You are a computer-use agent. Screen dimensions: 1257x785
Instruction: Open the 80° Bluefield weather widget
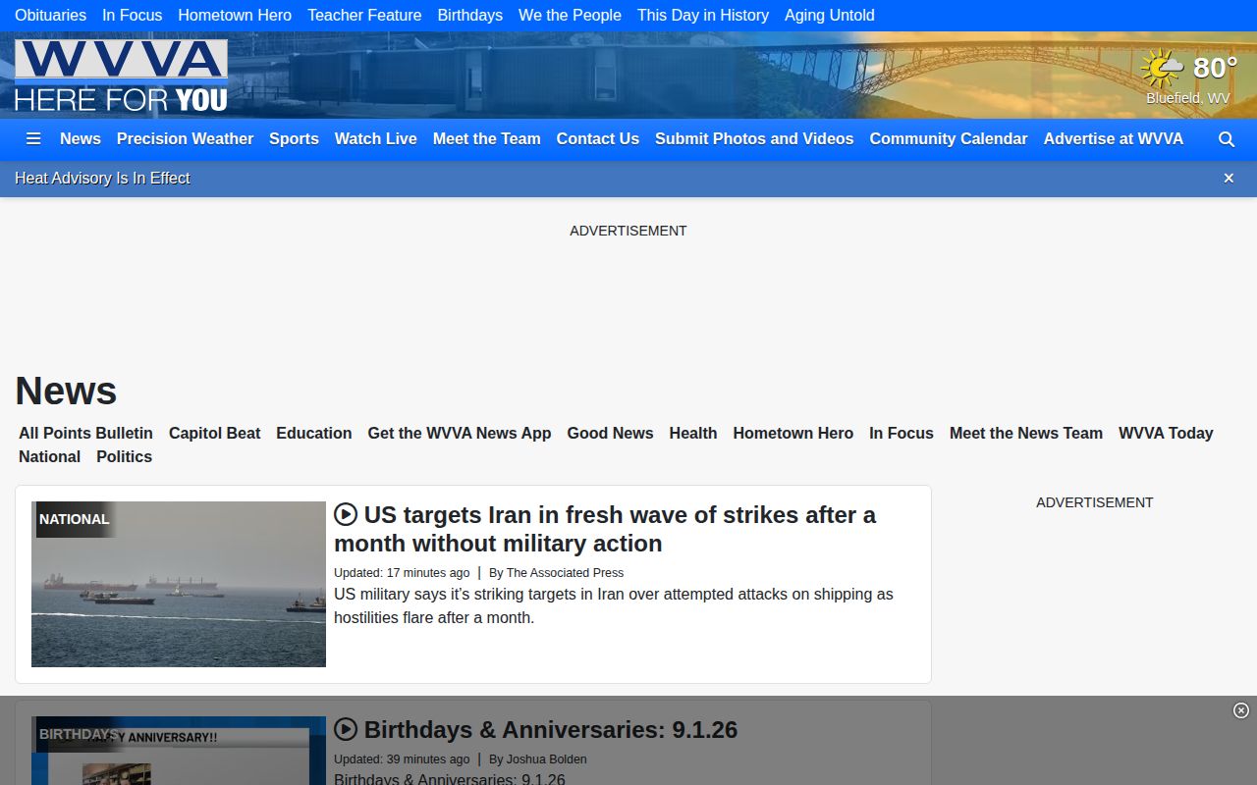click(1188, 77)
